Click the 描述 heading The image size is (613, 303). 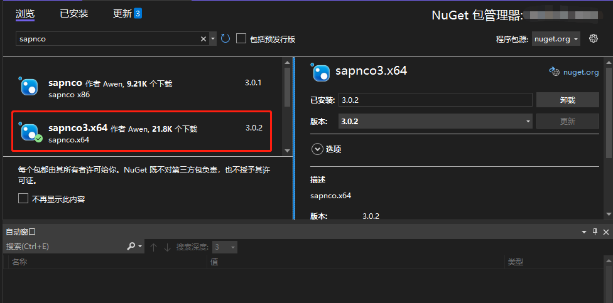click(318, 180)
